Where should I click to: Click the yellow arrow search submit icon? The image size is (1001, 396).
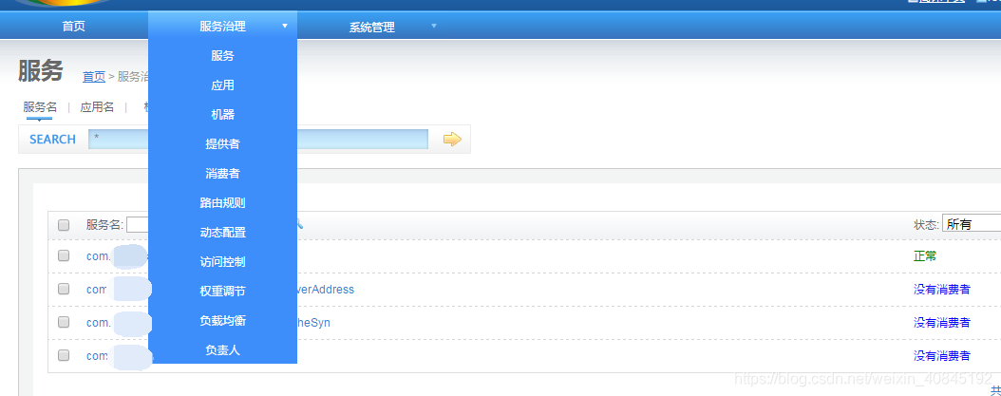tap(452, 140)
